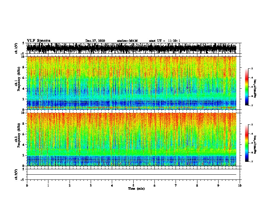Viewport: 270px width, 208px height.
Task: Click the ch.2 spectrogram "6" kHz tick label
Action: click(24, 134)
